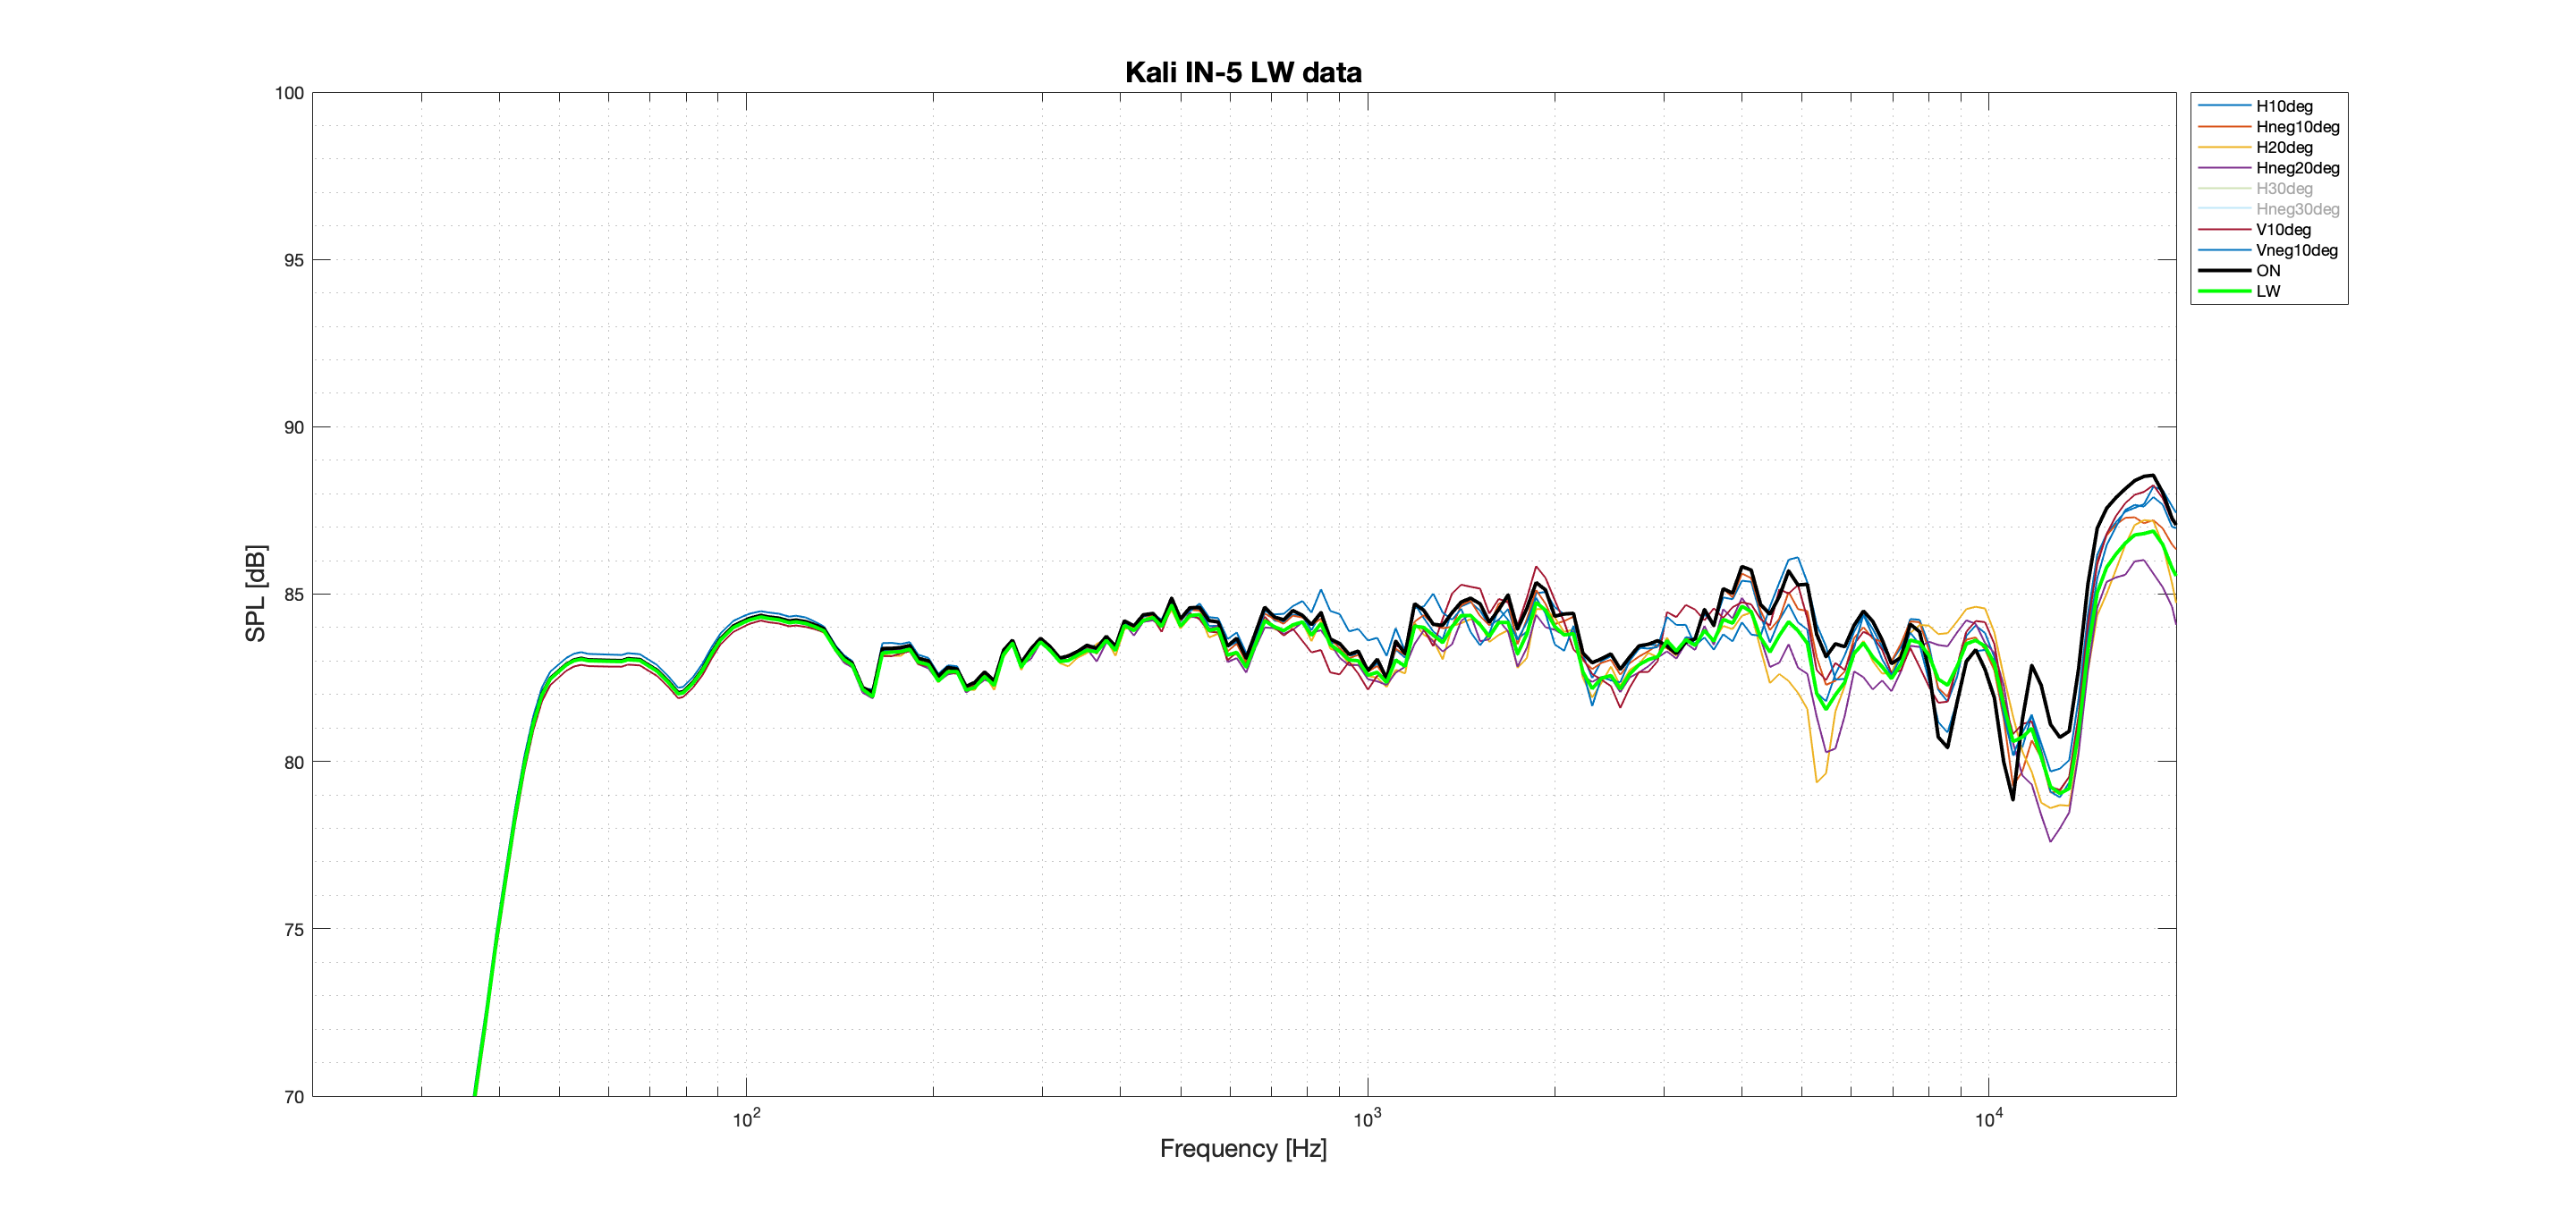
Task: Click the yellow H20deg line swatch in legend
Action: pos(2224,147)
